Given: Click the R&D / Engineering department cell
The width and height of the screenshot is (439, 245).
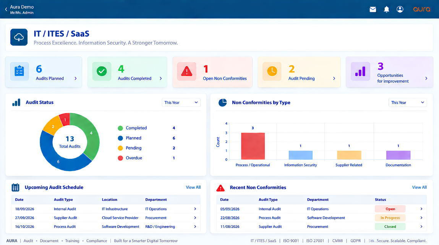Looking at the screenshot, I should [160, 227].
